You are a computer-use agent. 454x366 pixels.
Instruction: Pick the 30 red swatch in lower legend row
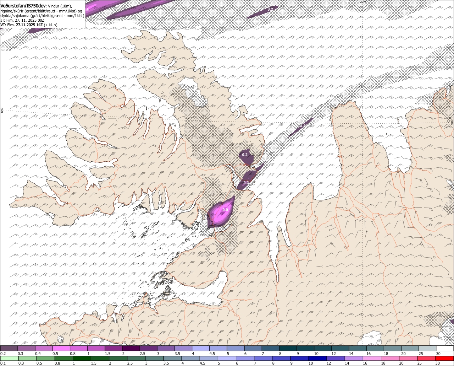445,358
